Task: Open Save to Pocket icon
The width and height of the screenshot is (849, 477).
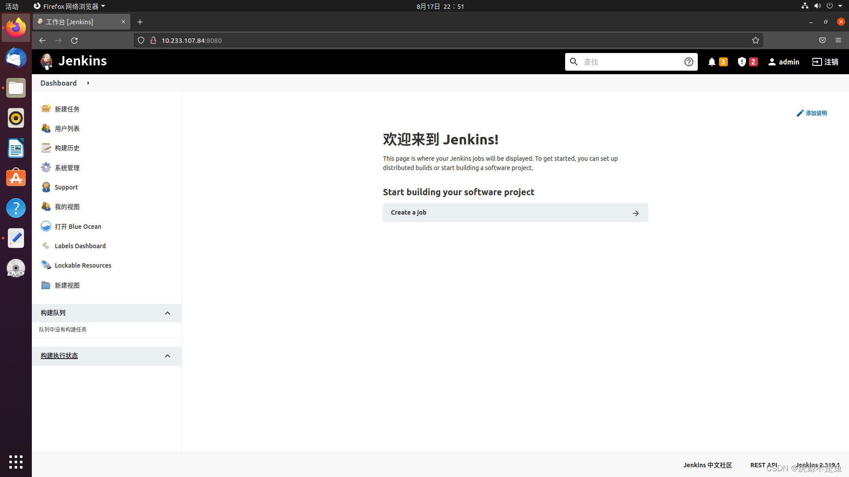Action: 822,40
